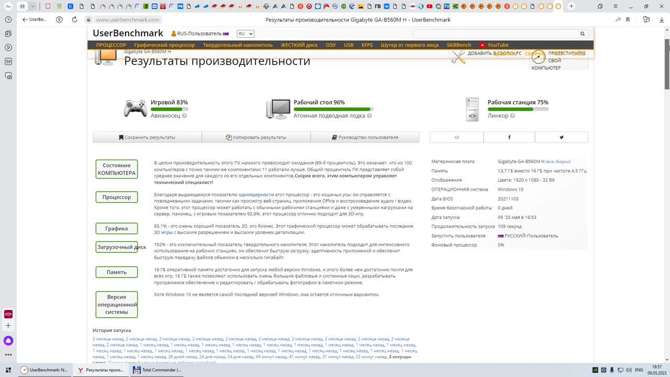The image size is (670, 377).
Task: Click the help question mark next to Авианосец
Action: click(184, 116)
